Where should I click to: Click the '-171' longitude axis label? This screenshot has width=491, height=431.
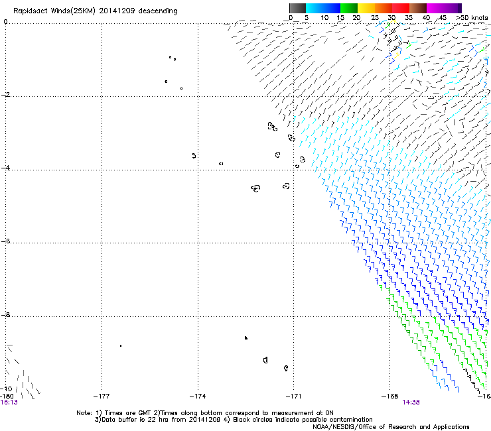(x=294, y=397)
